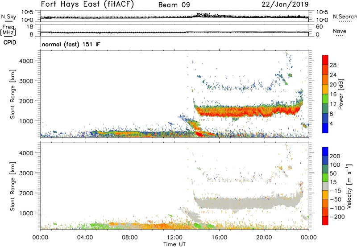Click the '04:00' time axis tick
The width and height of the screenshot is (357, 247).
85,238
